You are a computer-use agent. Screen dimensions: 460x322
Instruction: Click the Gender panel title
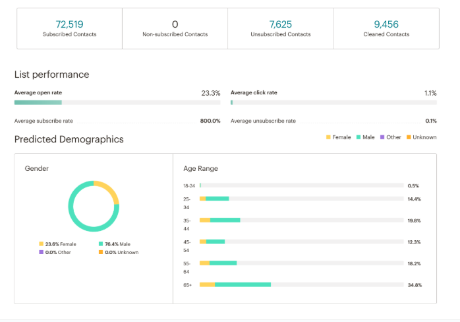(x=37, y=168)
